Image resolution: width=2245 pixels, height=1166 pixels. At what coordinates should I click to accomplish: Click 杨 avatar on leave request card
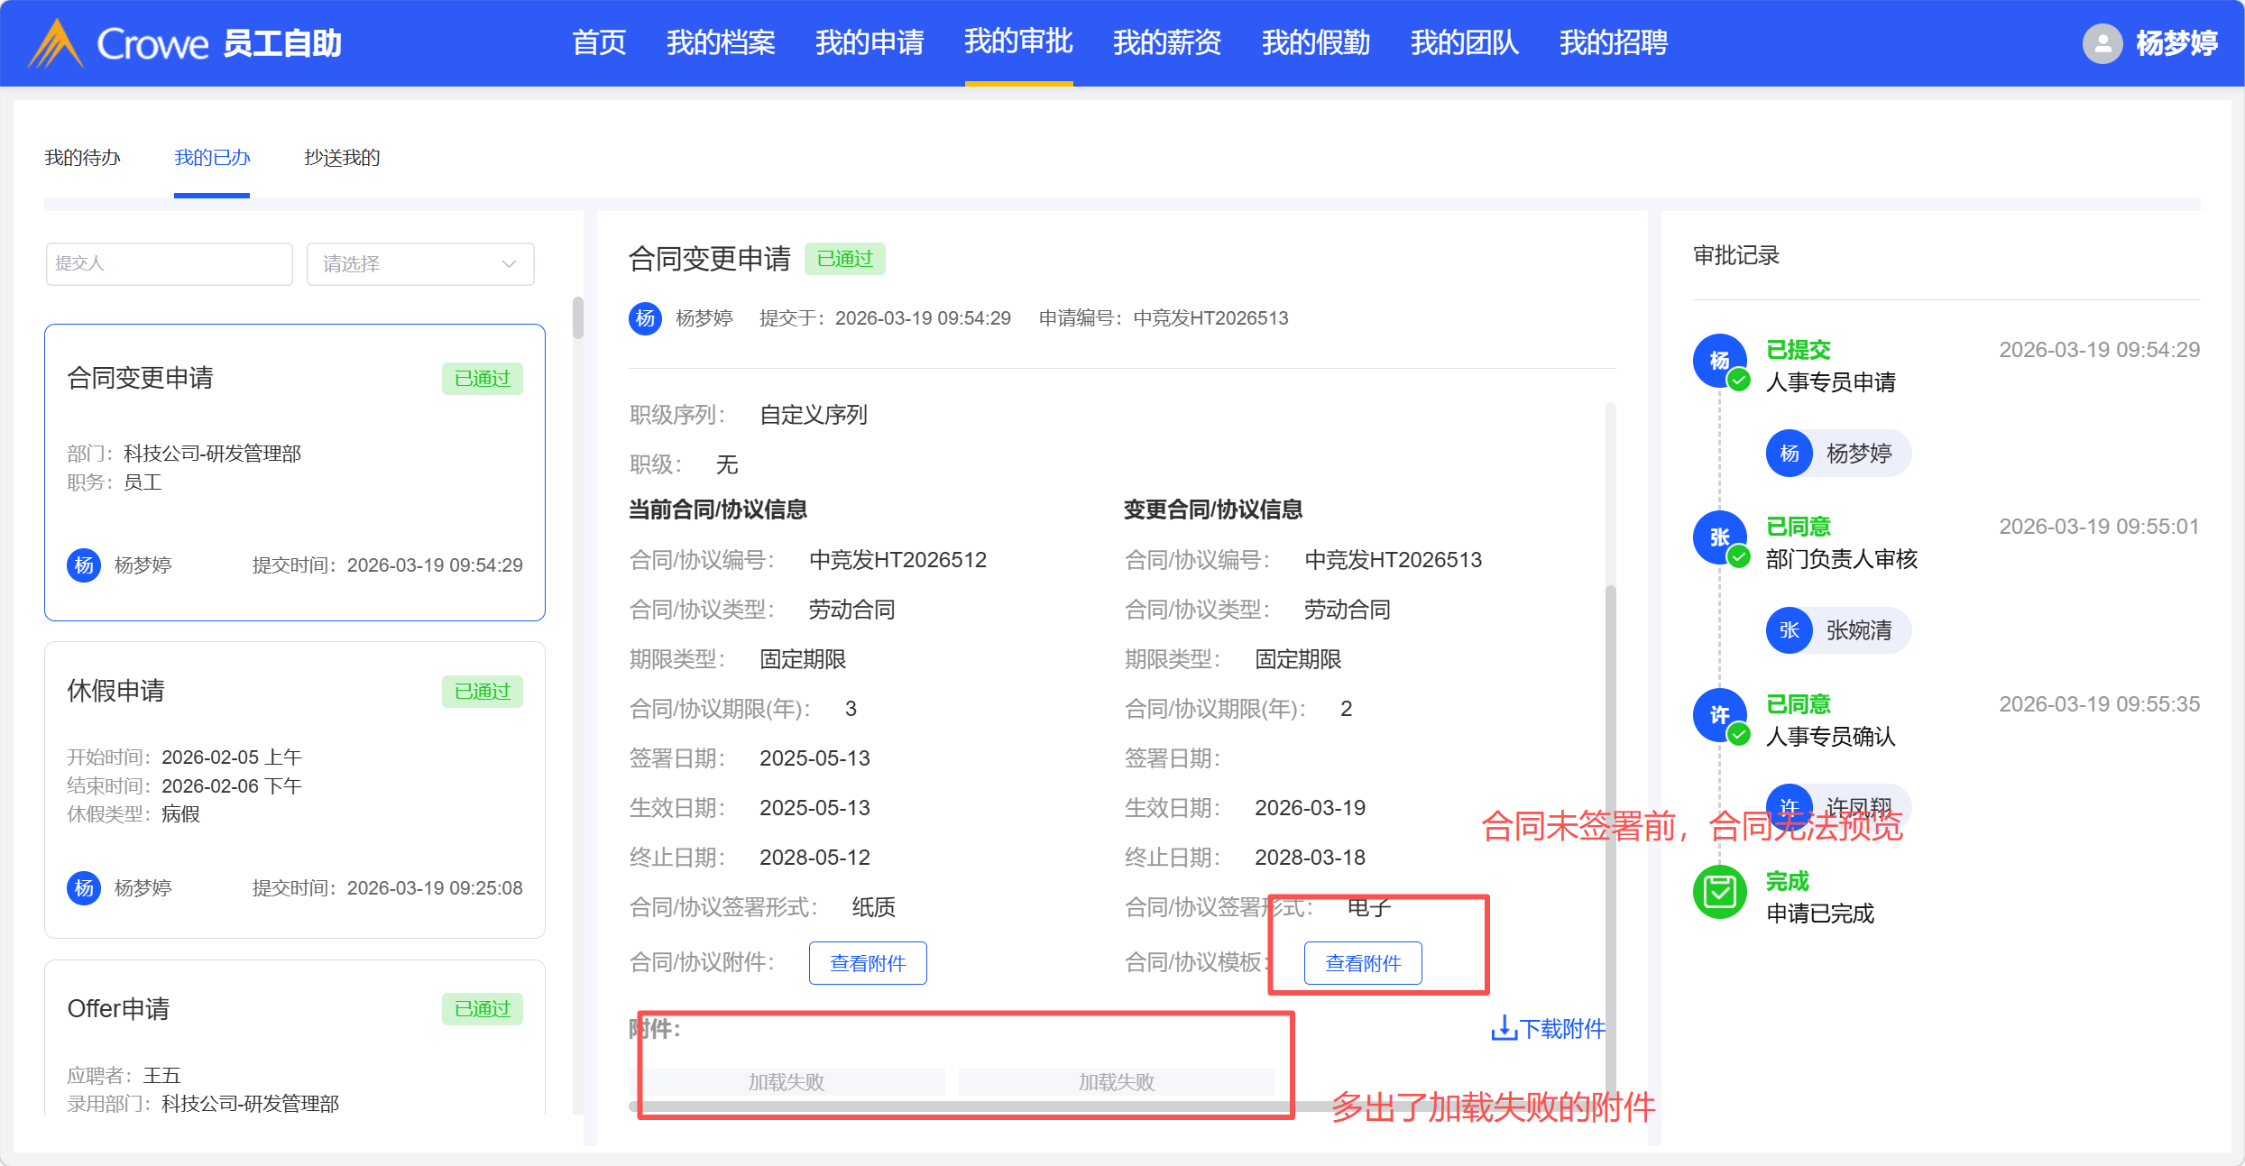point(84,888)
